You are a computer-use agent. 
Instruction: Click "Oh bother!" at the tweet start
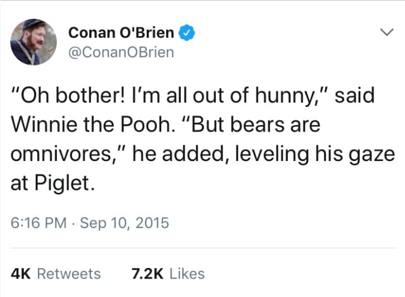coord(66,95)
